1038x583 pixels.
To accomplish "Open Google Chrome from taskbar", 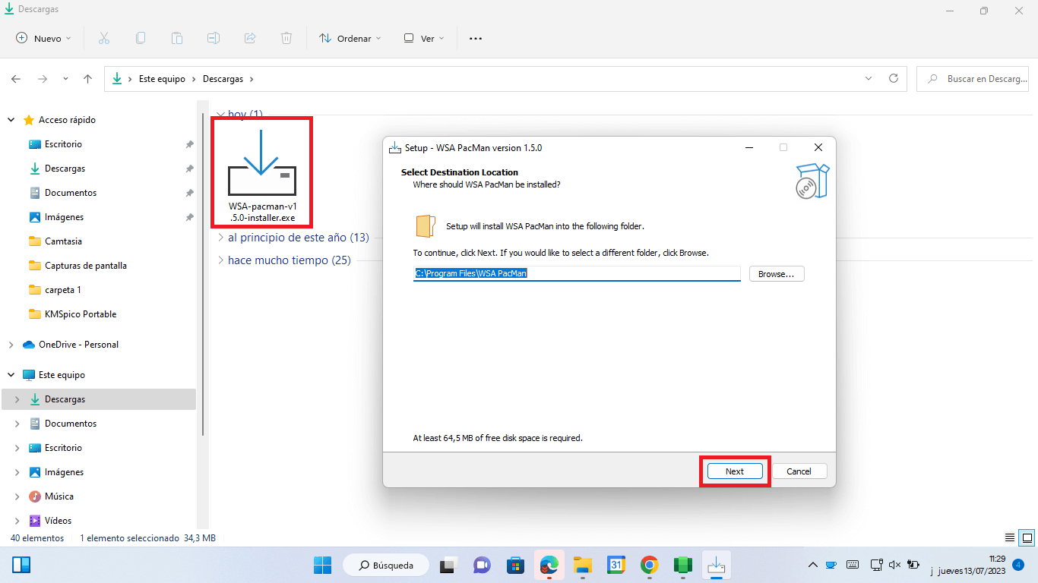I will tap(649, 565).
